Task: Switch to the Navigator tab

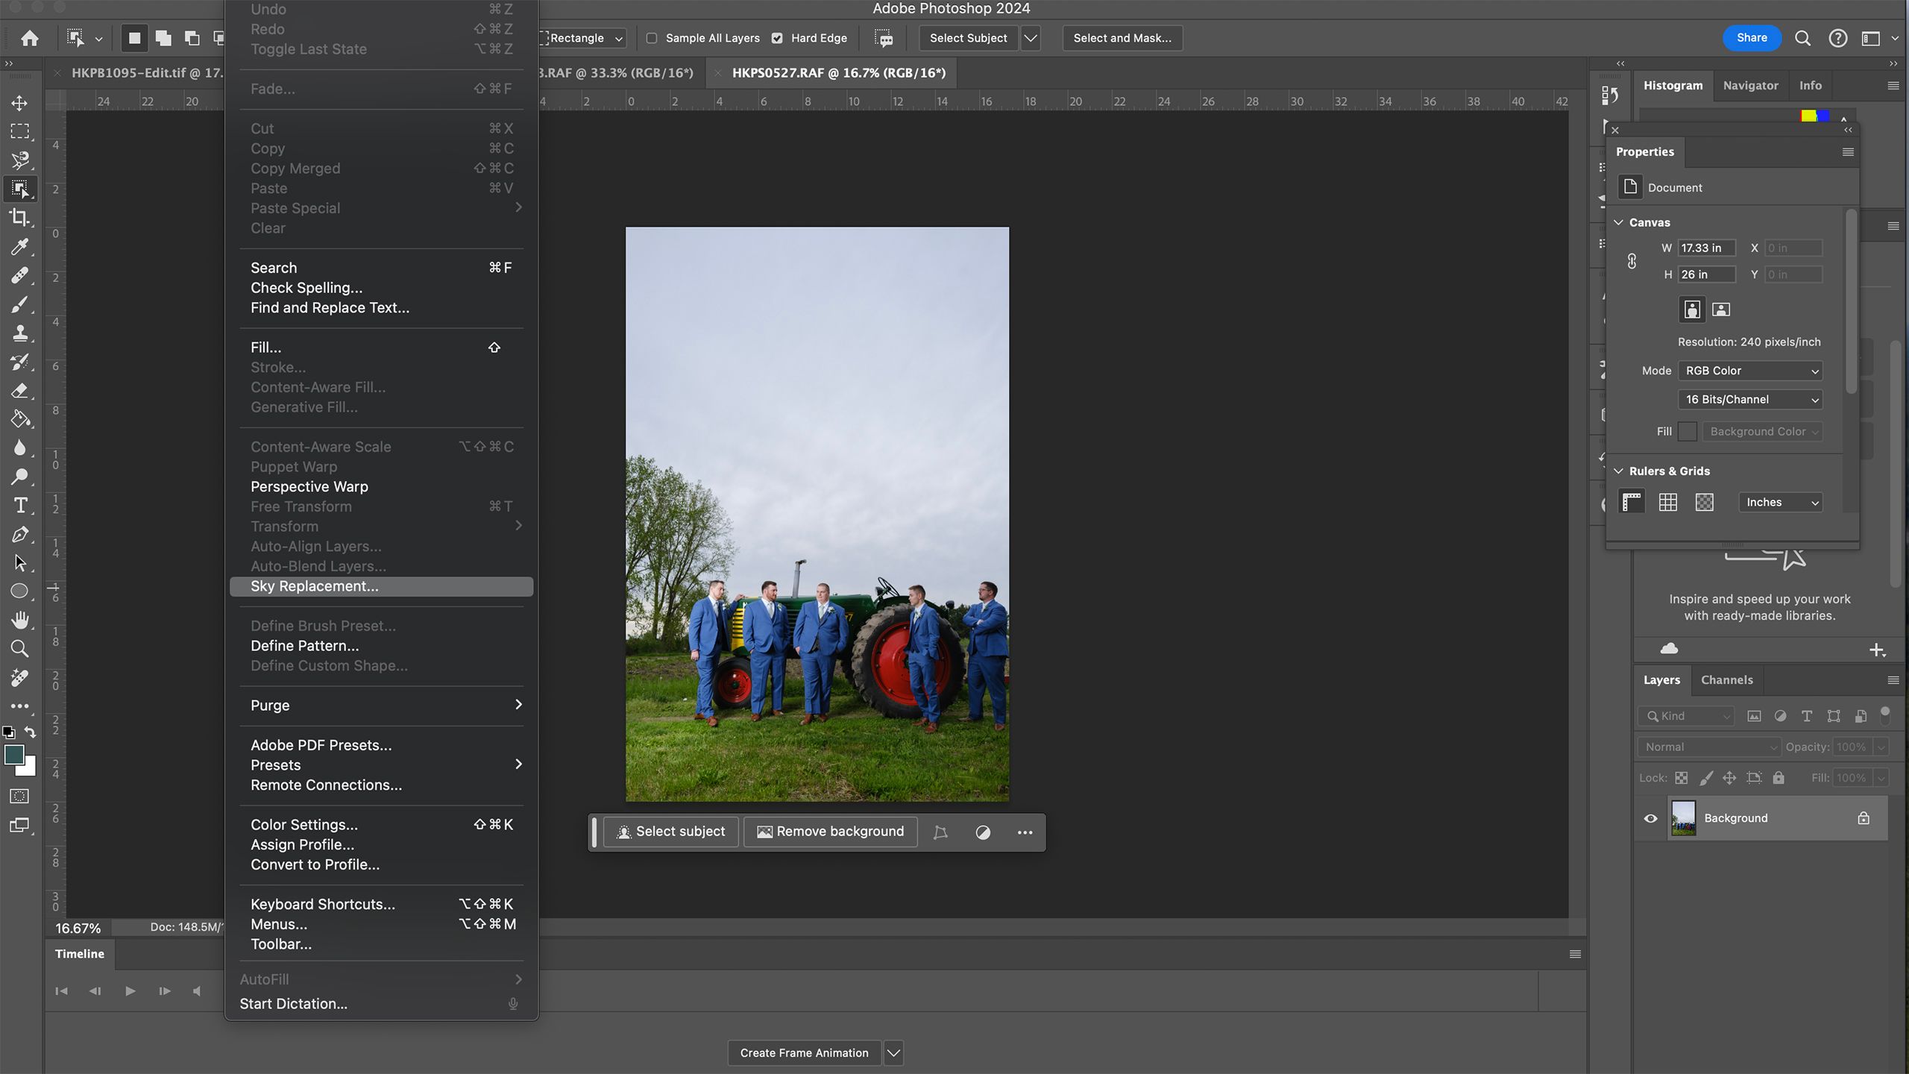Action: (x=1752, y=85)
